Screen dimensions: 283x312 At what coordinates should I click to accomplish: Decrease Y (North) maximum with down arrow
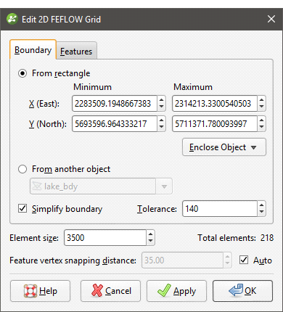point(261,128)
